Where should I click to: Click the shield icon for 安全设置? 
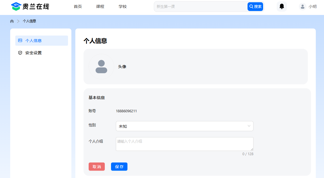pyautogui.click(x=20, y=53)
